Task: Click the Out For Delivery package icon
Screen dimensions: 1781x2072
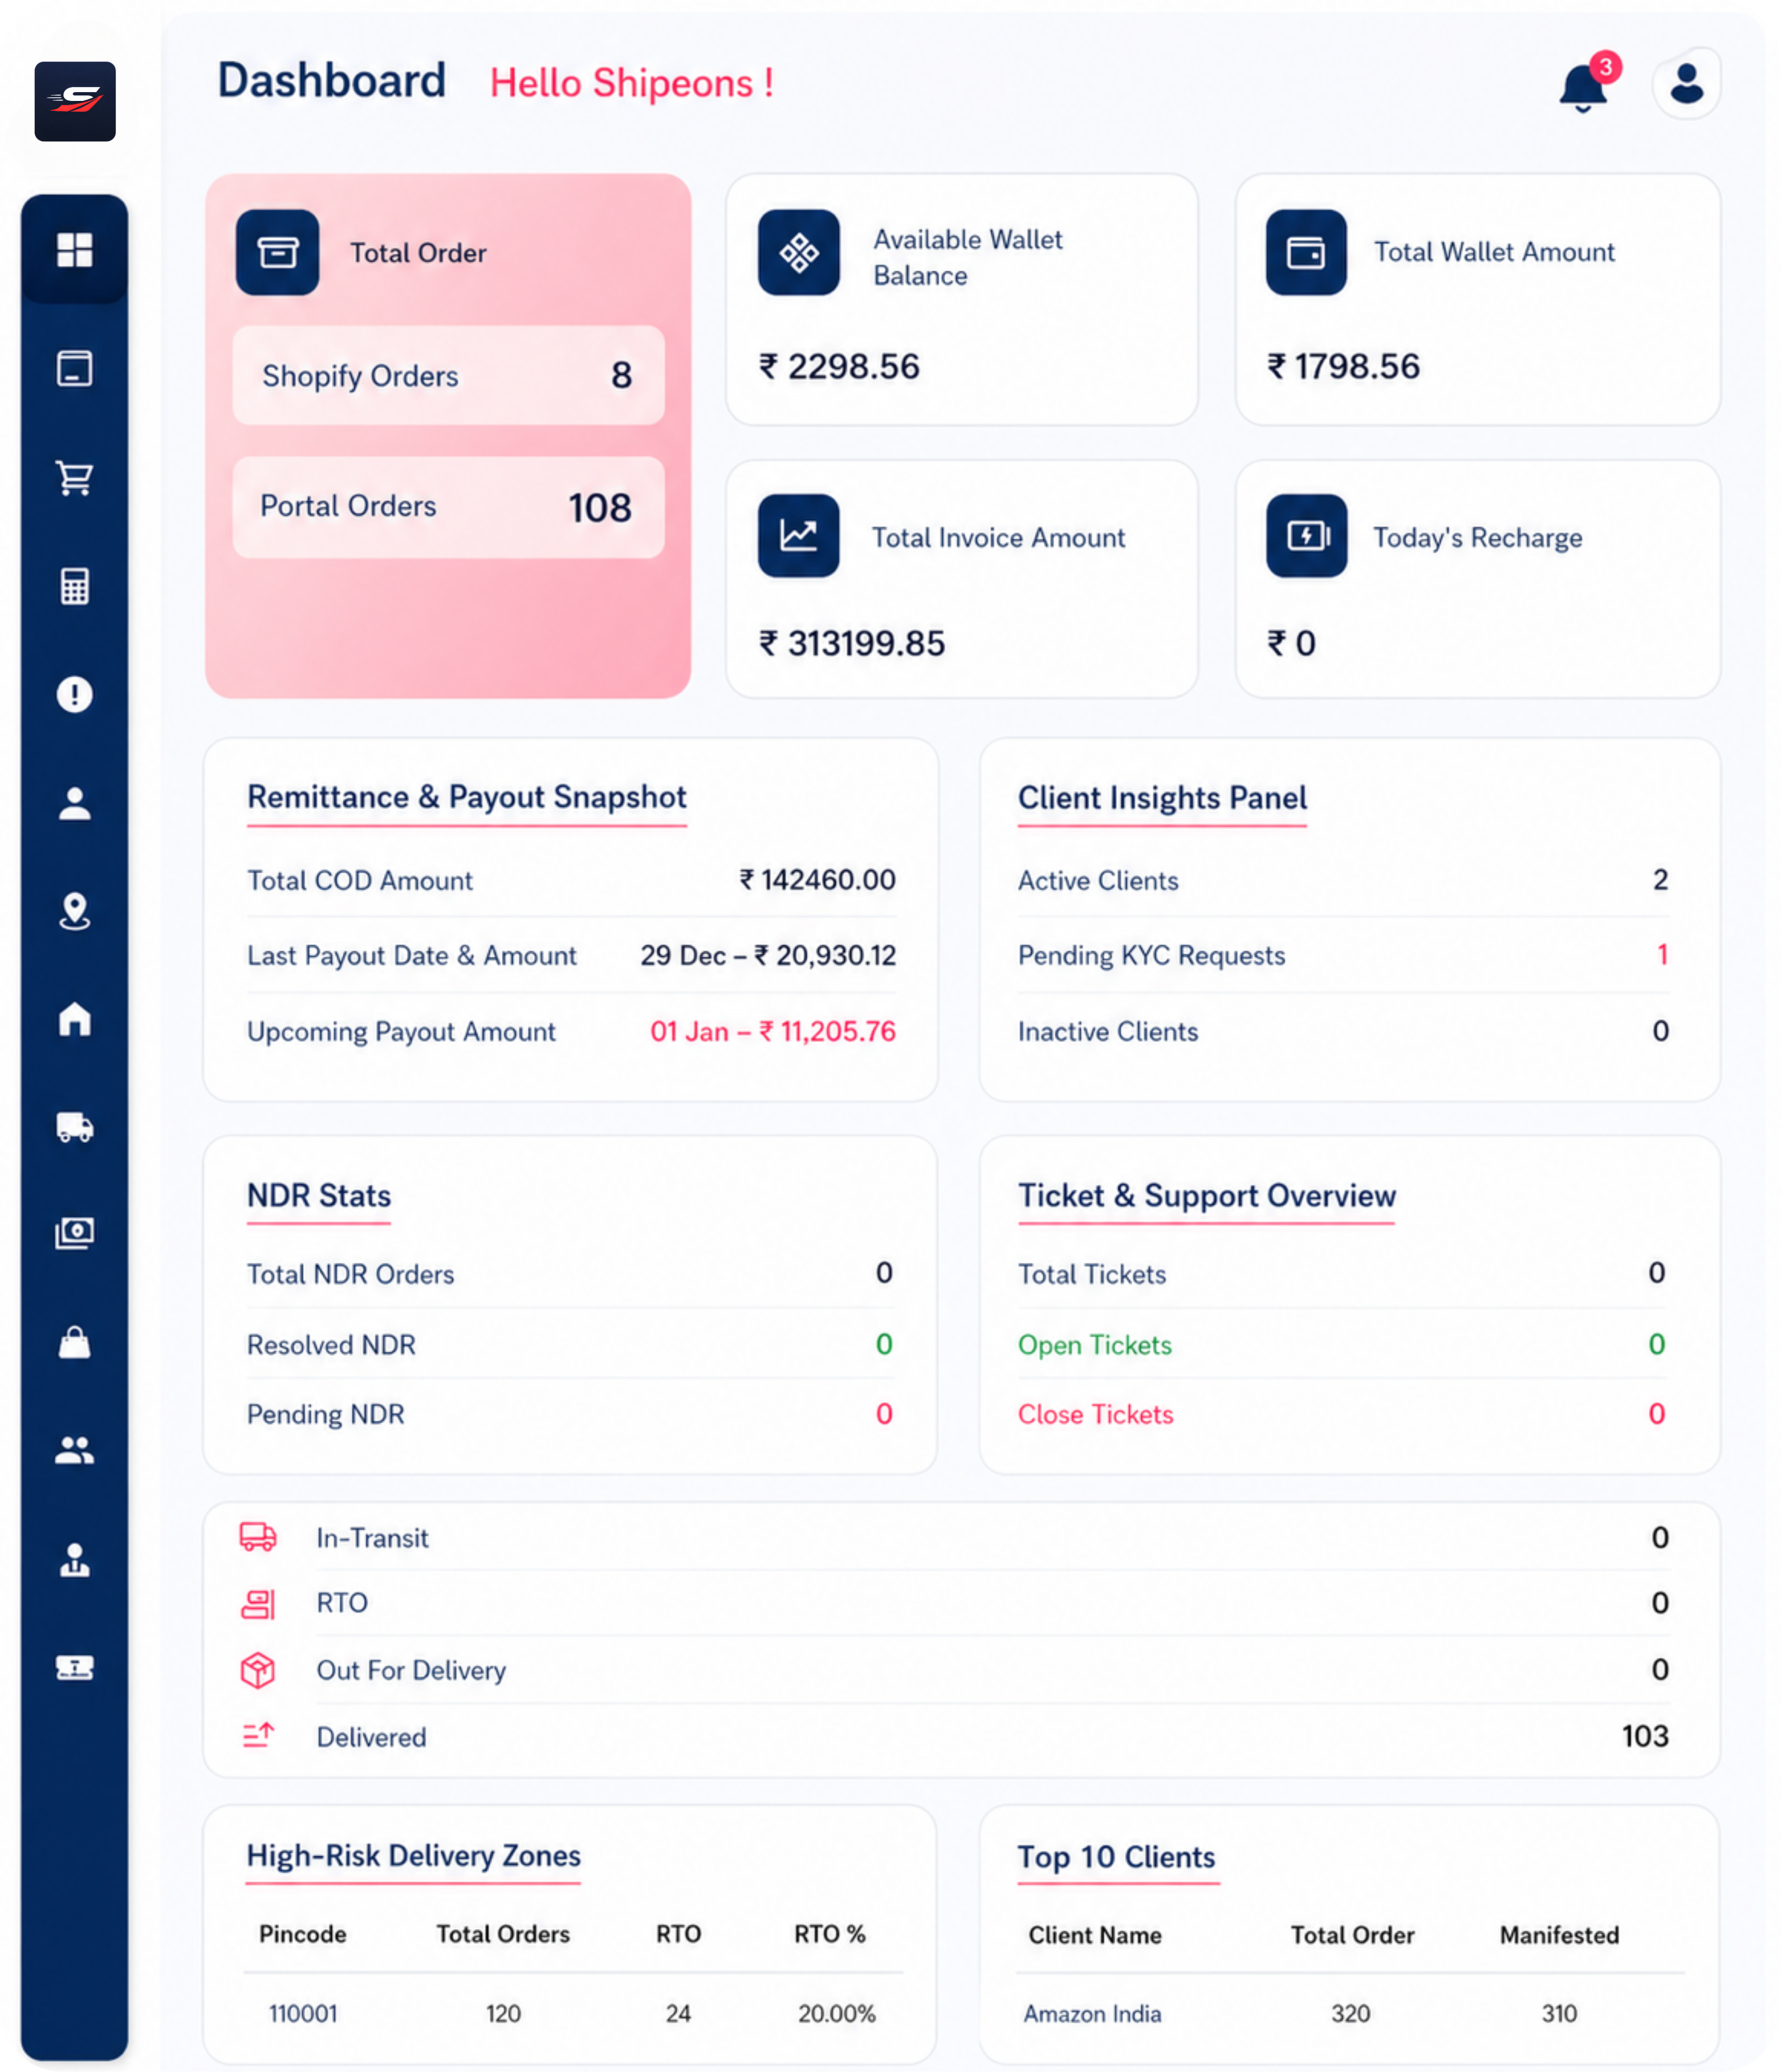Action: pyautogui.click(x=258, y=1670)
